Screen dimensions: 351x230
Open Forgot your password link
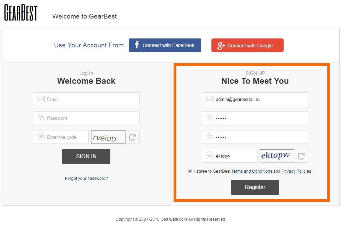click(86, 179)
